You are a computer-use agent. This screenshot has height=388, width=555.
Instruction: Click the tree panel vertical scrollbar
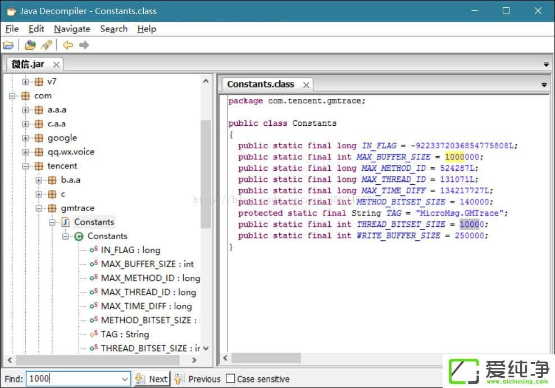click(206, 174)
